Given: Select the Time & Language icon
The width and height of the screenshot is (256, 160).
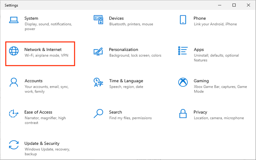Looking at the screenshot, I should click(98, 82).
